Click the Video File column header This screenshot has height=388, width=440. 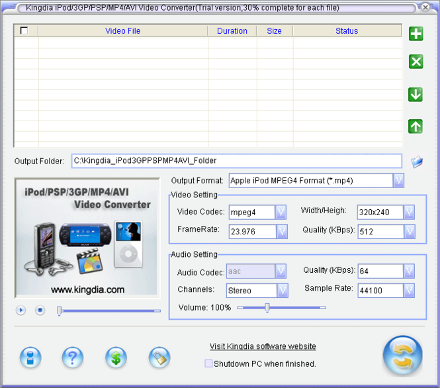(x=123, y=31)
